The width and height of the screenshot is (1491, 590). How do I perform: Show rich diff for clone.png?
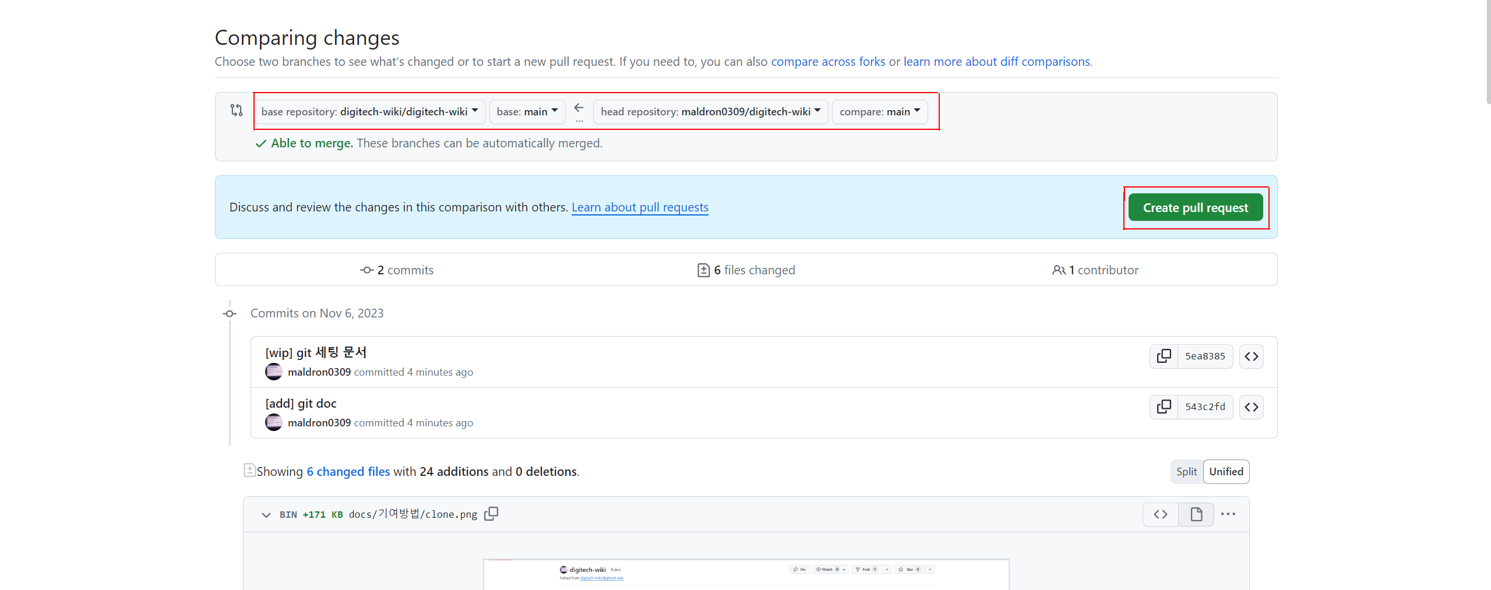[x=1196, y=514]
